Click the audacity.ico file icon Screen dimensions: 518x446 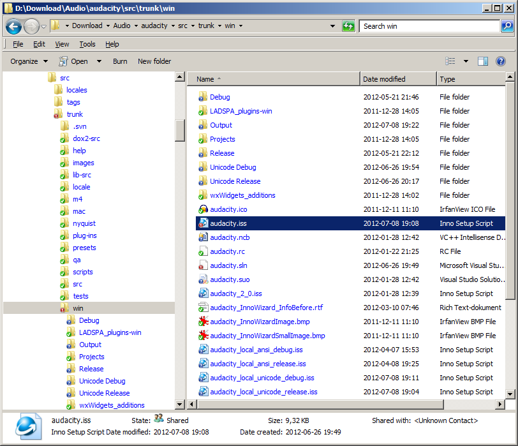coord(203,209)
